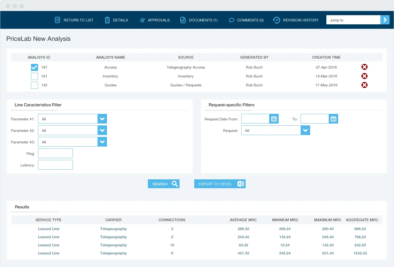The height and width of the screenshot is (267, 394).
Task: Expand the Parameter #1 dropdown
Action: (102, 119)
